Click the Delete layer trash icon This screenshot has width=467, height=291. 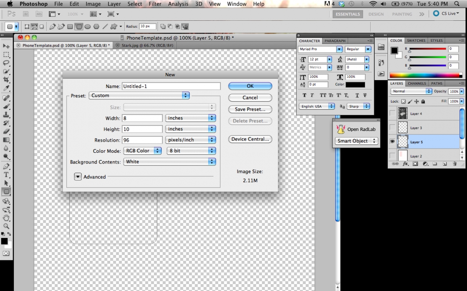455,164
